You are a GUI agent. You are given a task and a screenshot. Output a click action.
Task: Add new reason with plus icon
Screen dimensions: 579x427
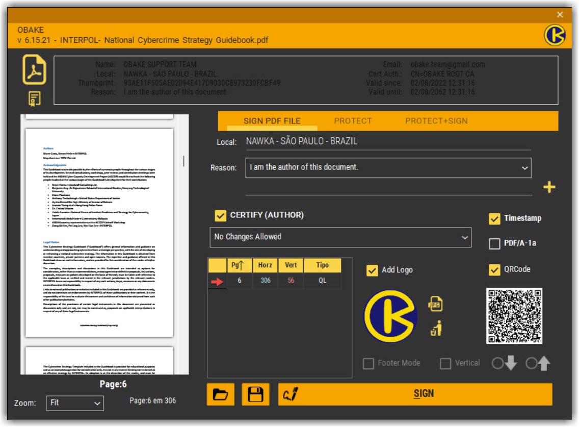(x=549, y=187)
